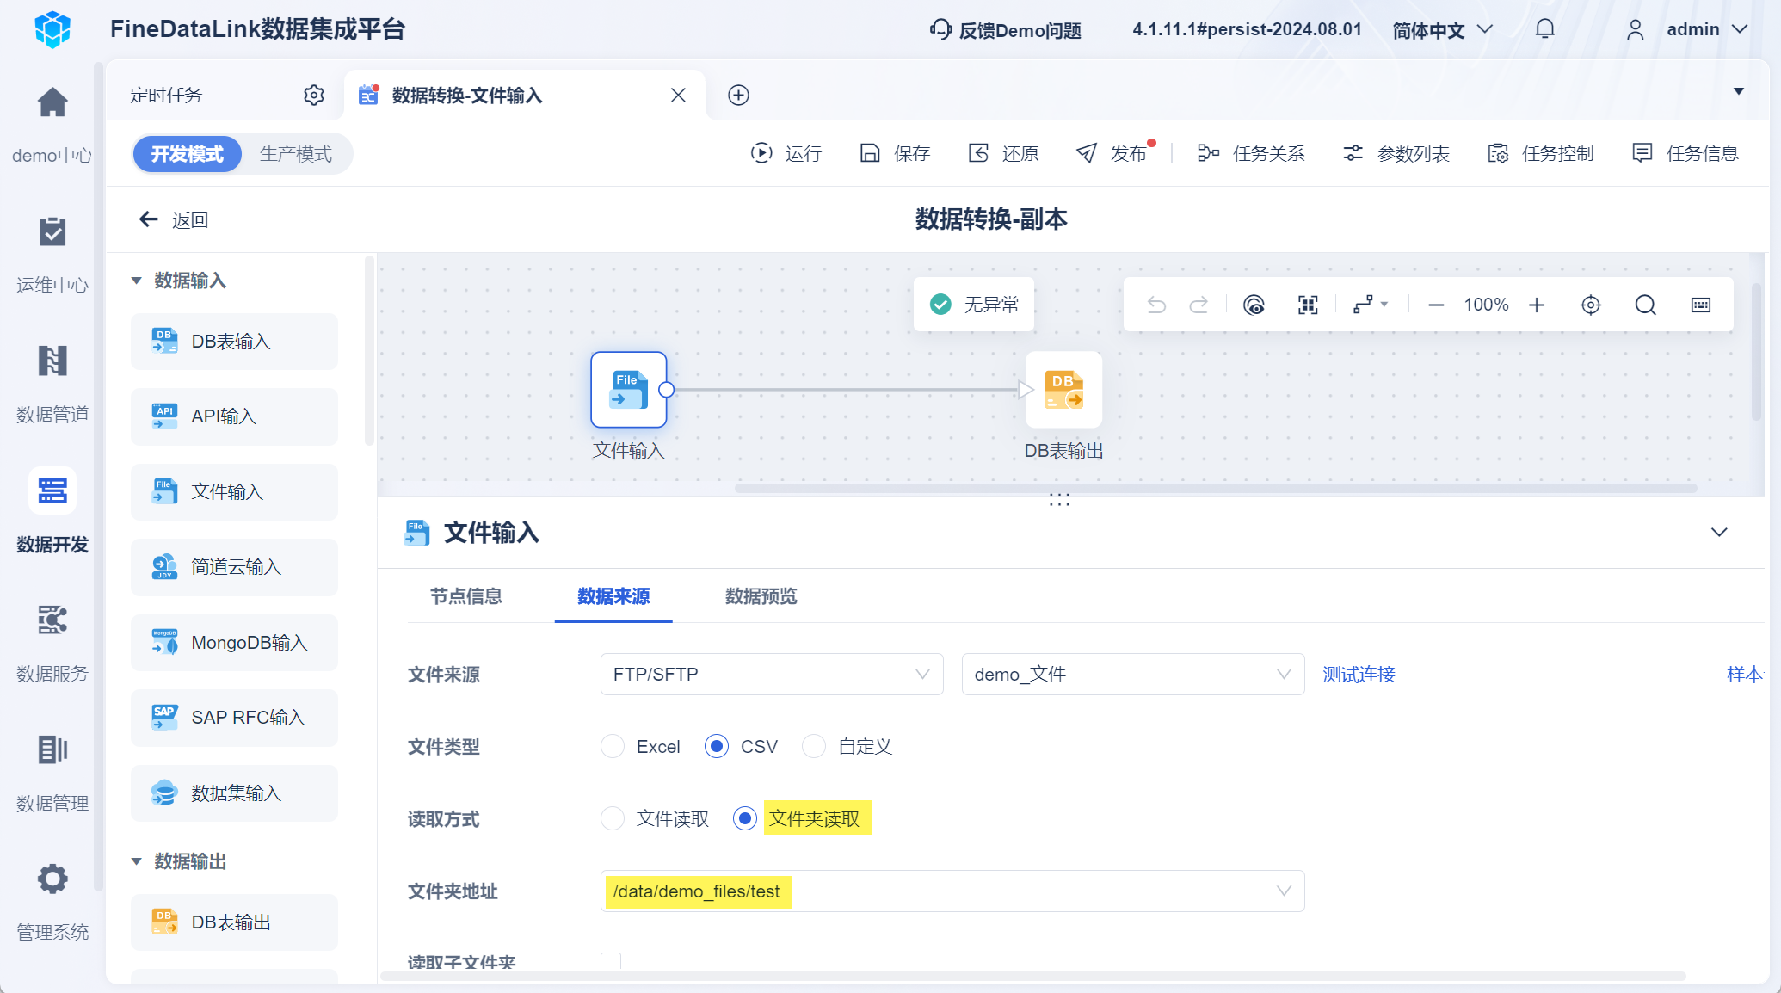Open the 文件夹地址 path dropdown
Screen dimensions: 1781x993
(x=952, y=891)
